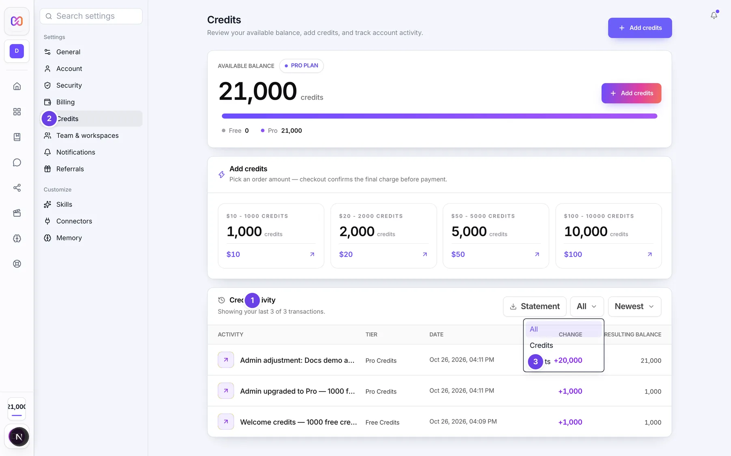Click the arrow icon on the $50 credit pack
Image resolution: width=731 pixels, height=456 pixels.
pos(537,255)
